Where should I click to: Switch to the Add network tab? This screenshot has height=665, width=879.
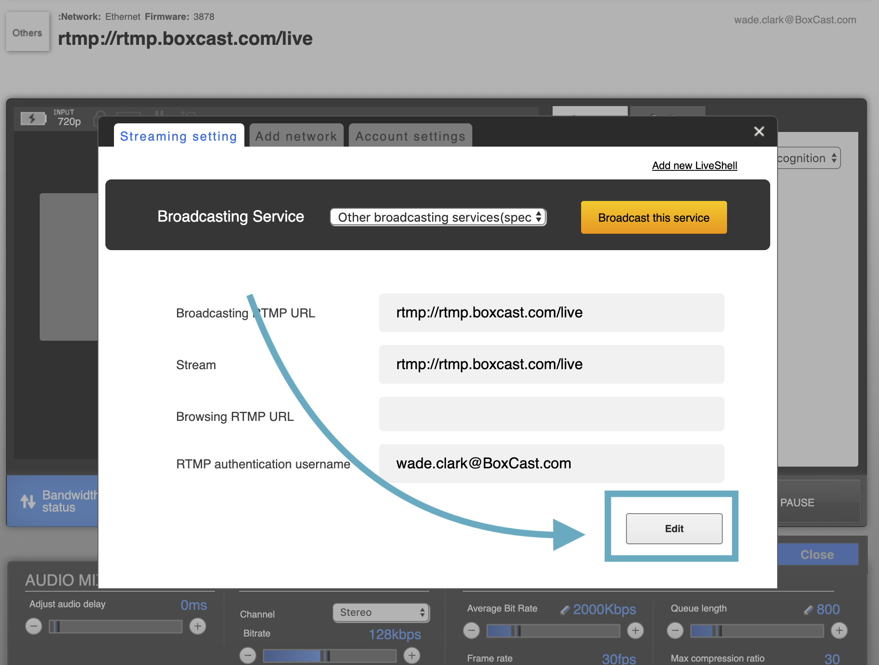[x=296, y=136]
